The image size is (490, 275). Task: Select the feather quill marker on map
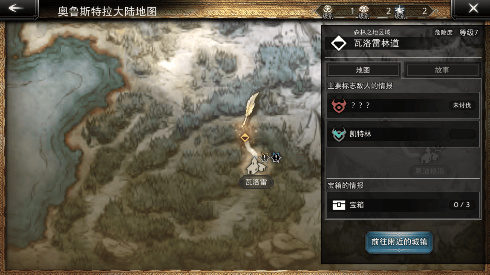251,108
